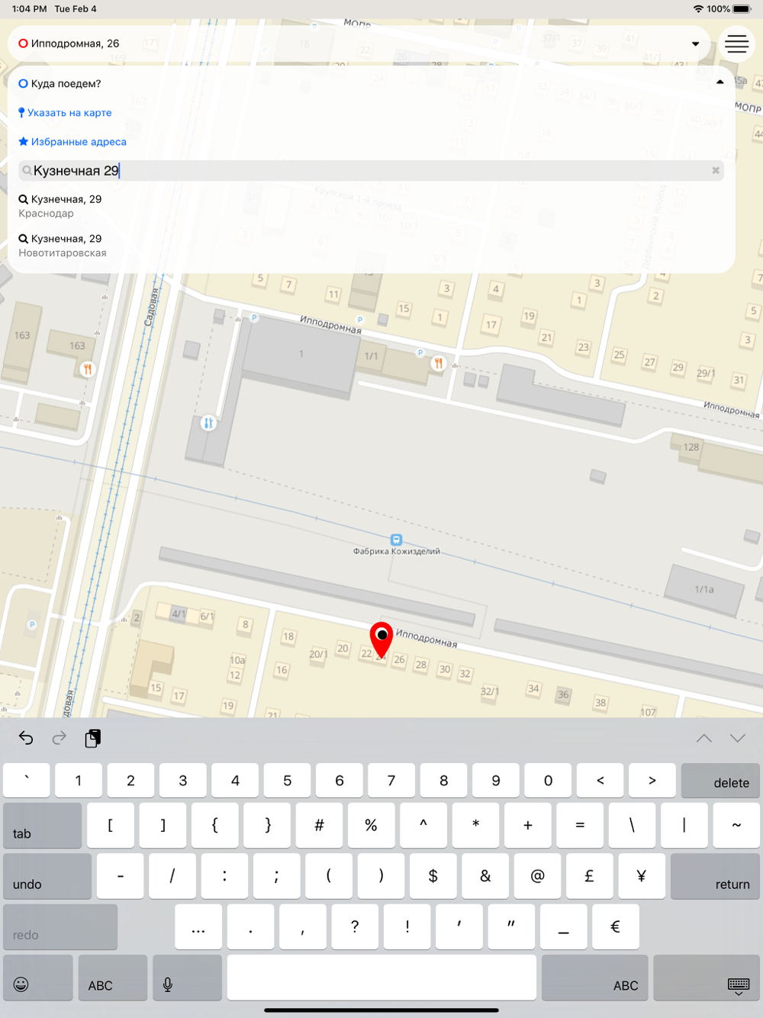The image size is (763, 1018).
Task: Tap the € symbol key
Action: click(x=615, y=926)
